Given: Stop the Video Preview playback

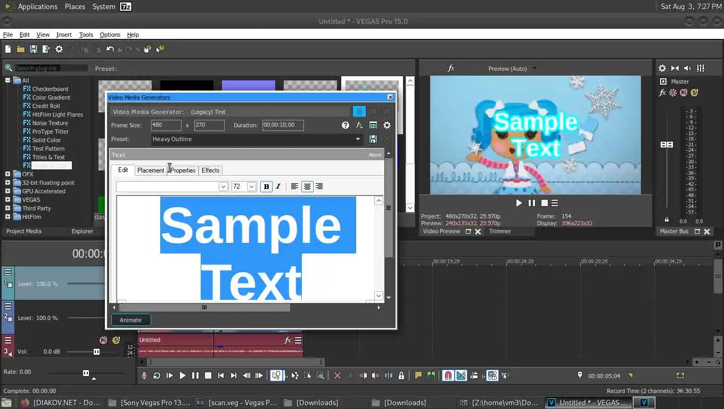Looking at the screenshot, I should point(544,203).
